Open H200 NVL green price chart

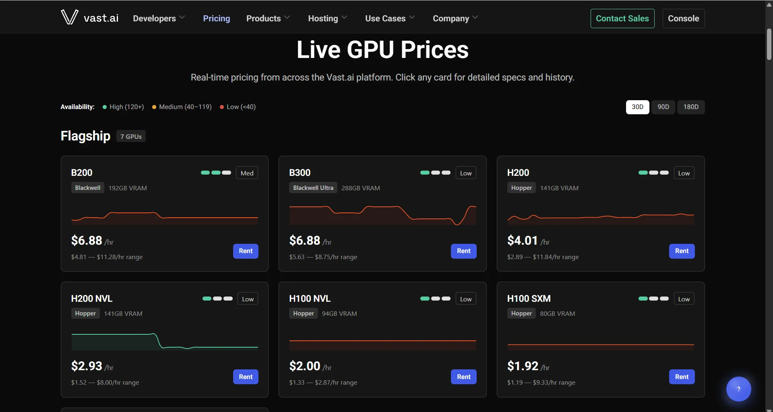[x=165, y=341]
